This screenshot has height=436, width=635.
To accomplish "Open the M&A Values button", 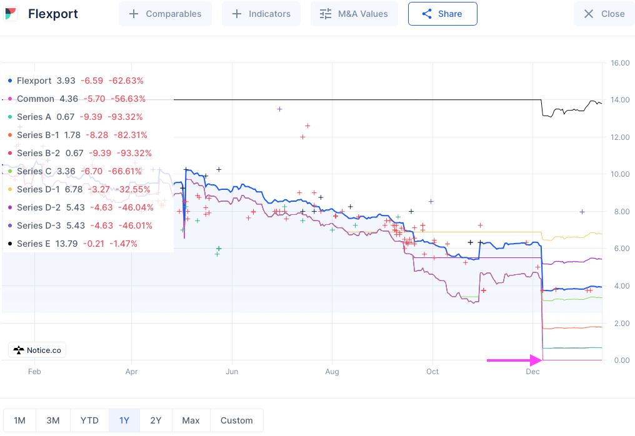I will [x=354, y=14].
